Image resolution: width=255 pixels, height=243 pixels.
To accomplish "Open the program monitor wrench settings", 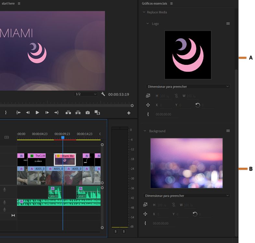I will [103, 94].
